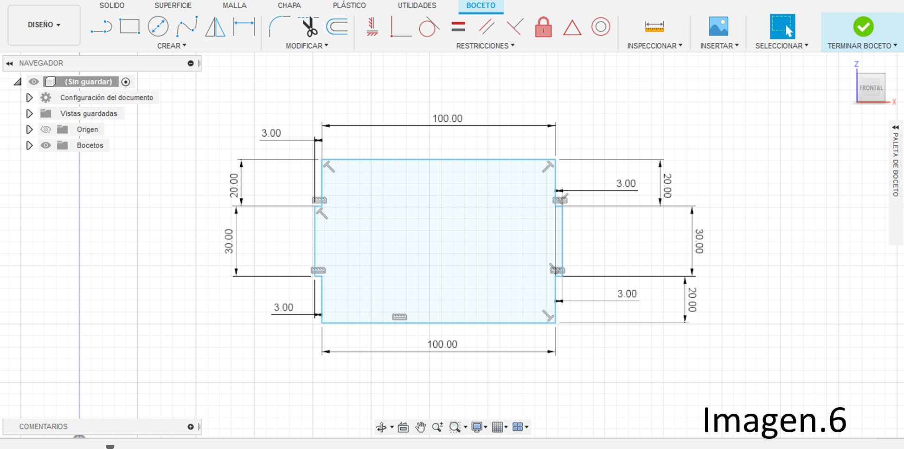This screenshot has height=449, width=904.
Task: Open the Measure inspect tool
Action: pos(654,26)
